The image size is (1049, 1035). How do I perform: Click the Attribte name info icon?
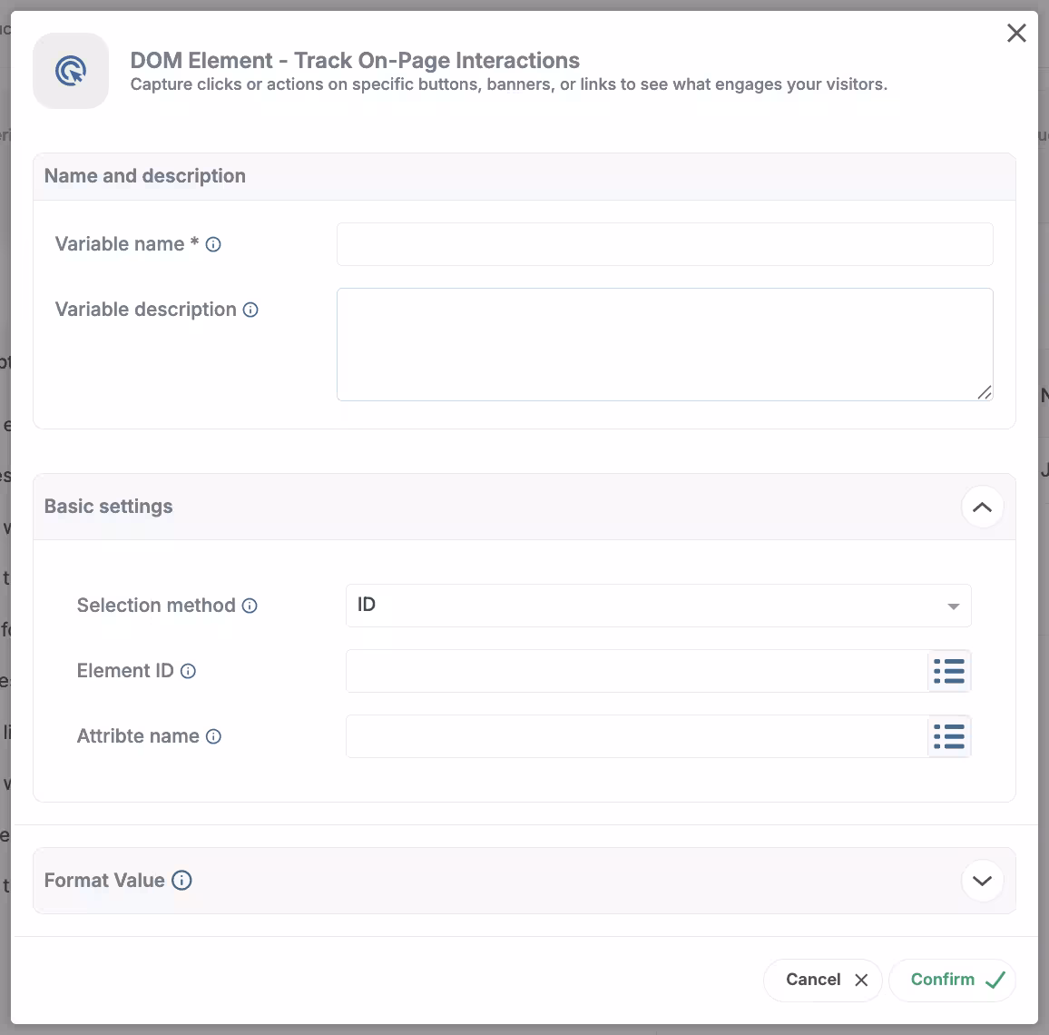[213, 736]
